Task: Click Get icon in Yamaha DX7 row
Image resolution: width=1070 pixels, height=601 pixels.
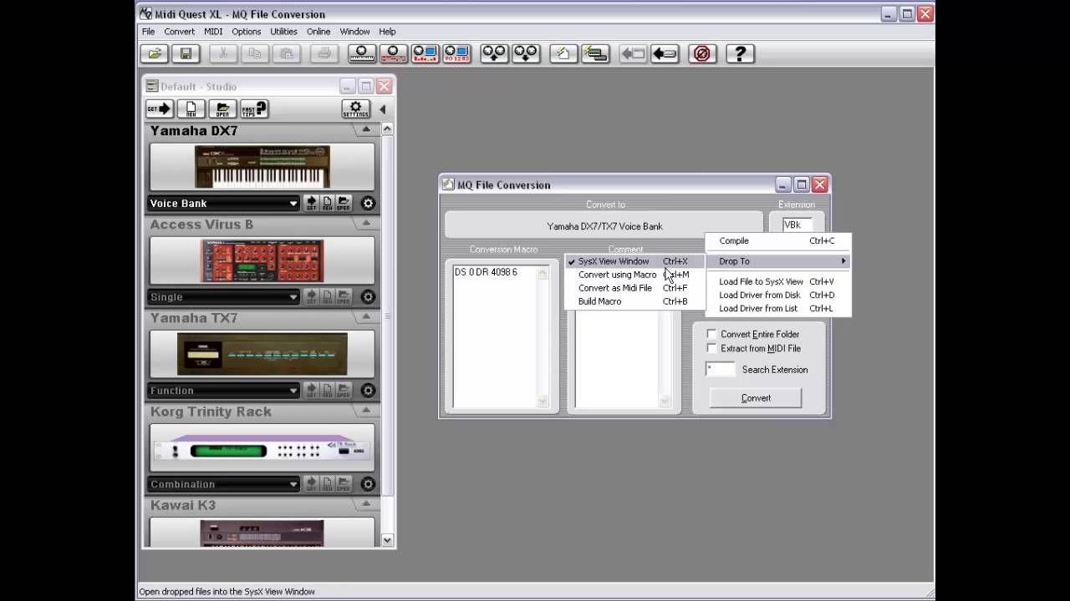Action: (311, 203)
